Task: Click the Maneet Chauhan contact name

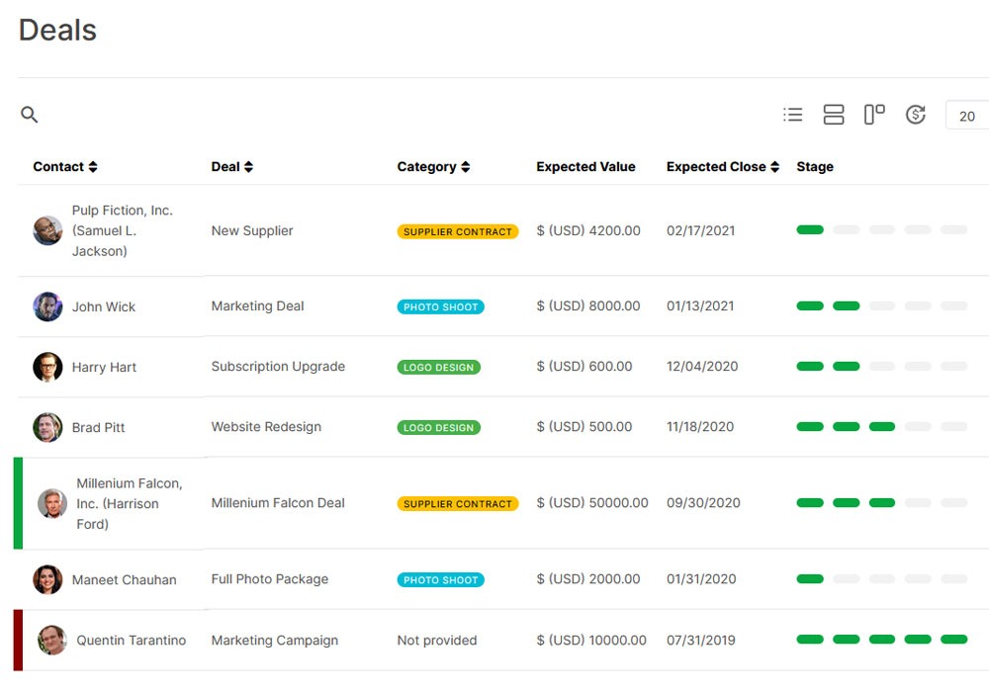Action: pos(124,580)
